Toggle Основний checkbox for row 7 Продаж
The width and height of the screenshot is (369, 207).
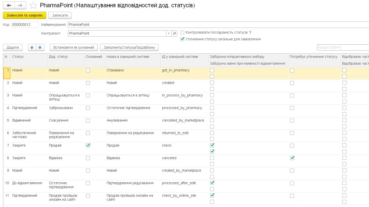pyautogui.click(x=88, y=145)
